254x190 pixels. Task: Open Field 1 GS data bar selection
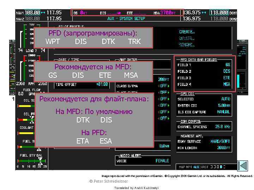(x=228, y=65)
